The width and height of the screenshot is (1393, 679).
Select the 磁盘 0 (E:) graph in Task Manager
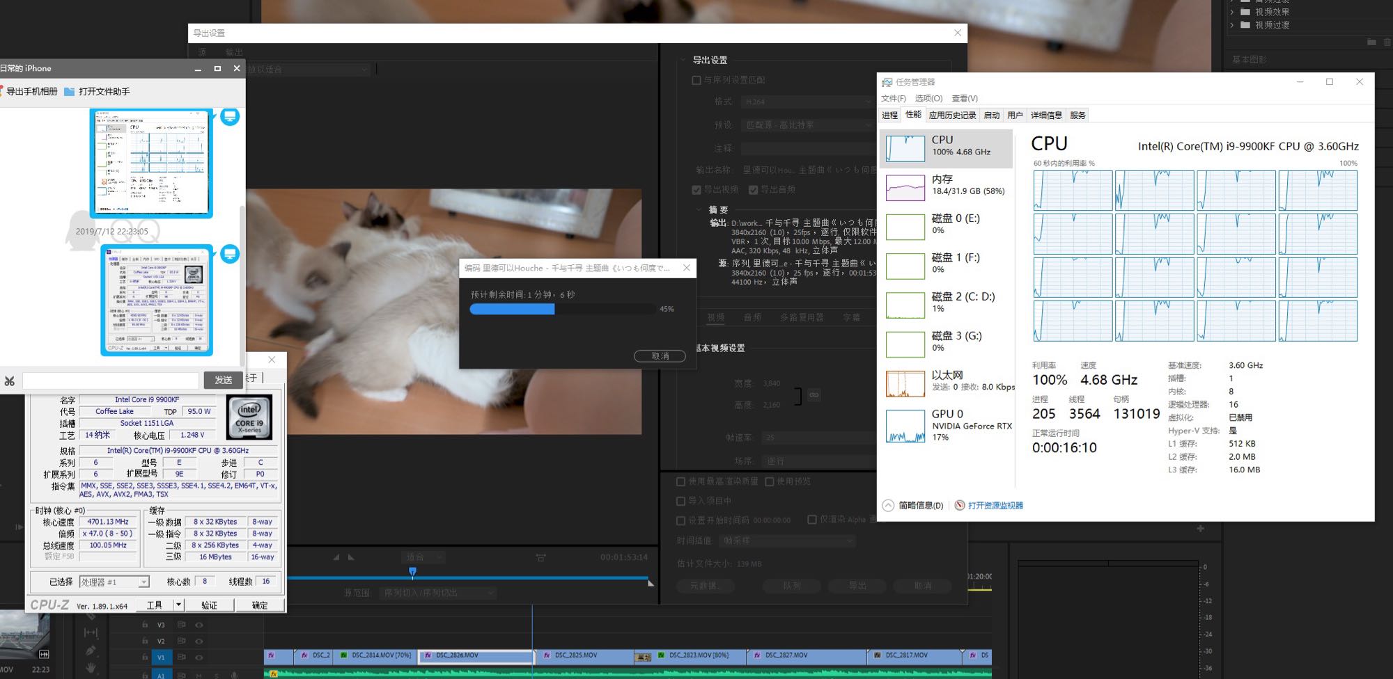tap(905, 227)
